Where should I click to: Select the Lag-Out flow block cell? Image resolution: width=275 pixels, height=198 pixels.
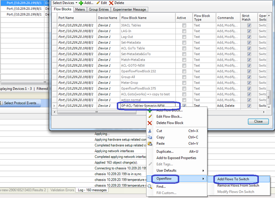tap(148, 37)
